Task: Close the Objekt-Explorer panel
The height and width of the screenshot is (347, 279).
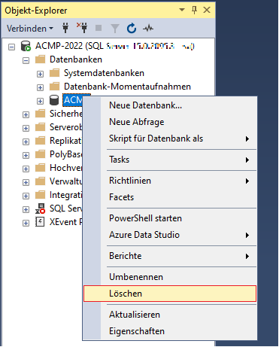Action: tap(207, 10)
